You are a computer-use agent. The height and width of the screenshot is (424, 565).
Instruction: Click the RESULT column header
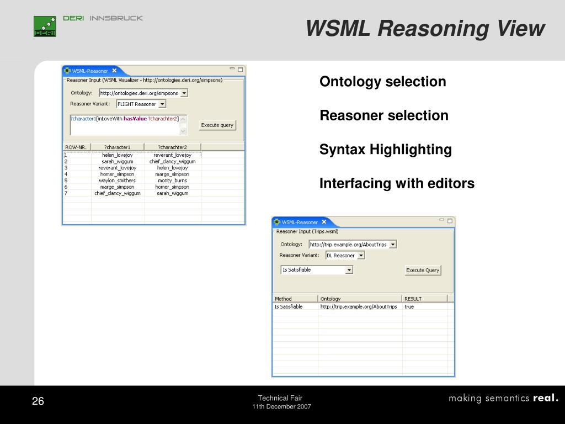(425, 299)
